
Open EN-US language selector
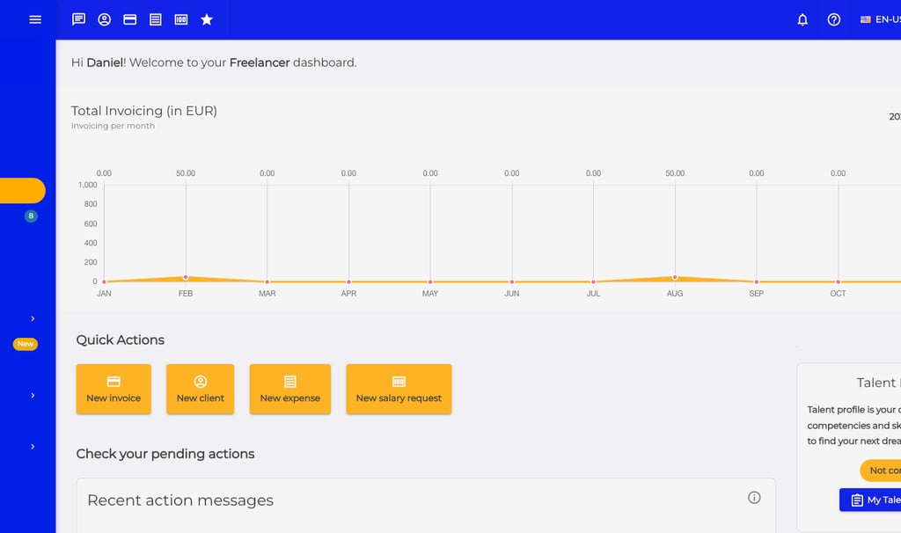coord(880,19)
